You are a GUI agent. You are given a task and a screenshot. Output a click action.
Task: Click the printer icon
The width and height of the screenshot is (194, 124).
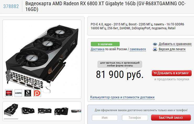point(155,49)
